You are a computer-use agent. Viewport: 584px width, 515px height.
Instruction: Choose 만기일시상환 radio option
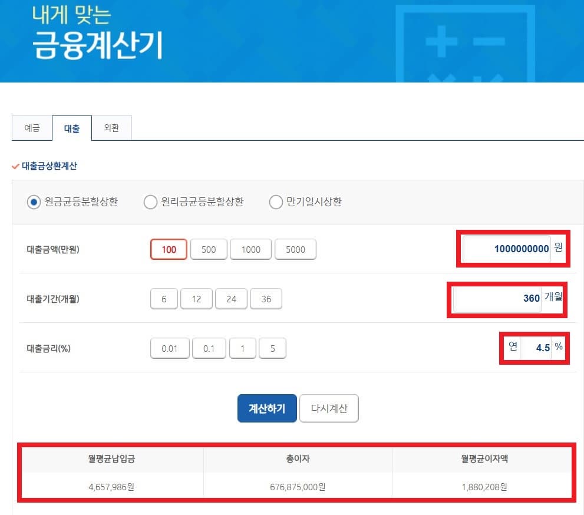[x=276, y=202]
